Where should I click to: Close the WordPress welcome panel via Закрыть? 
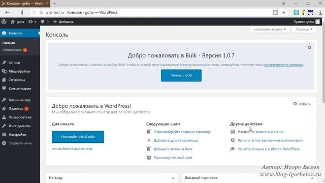(x=302, y=104)
